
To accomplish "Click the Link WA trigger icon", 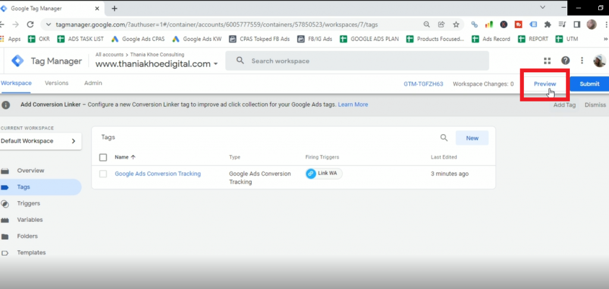I will coord(311,173).
